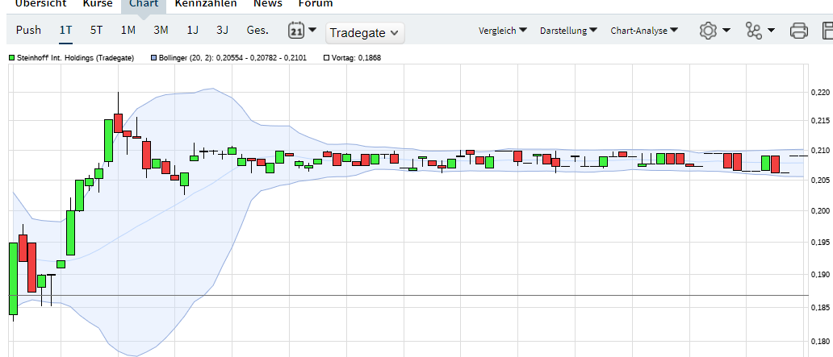
Task: Select the Push timeframe
Action: click(x=28, y=31)
